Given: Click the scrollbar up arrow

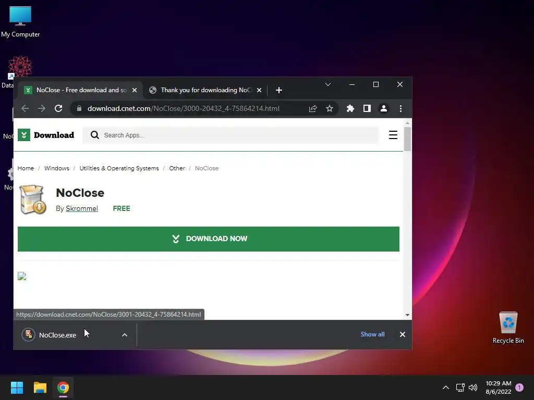Looking at the screenshot, I should [407, 123].
